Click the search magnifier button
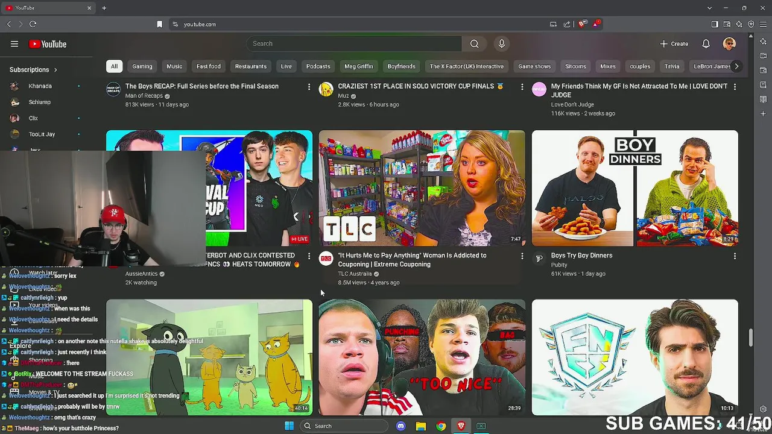772x434 pixels. (x=475, y=43)
